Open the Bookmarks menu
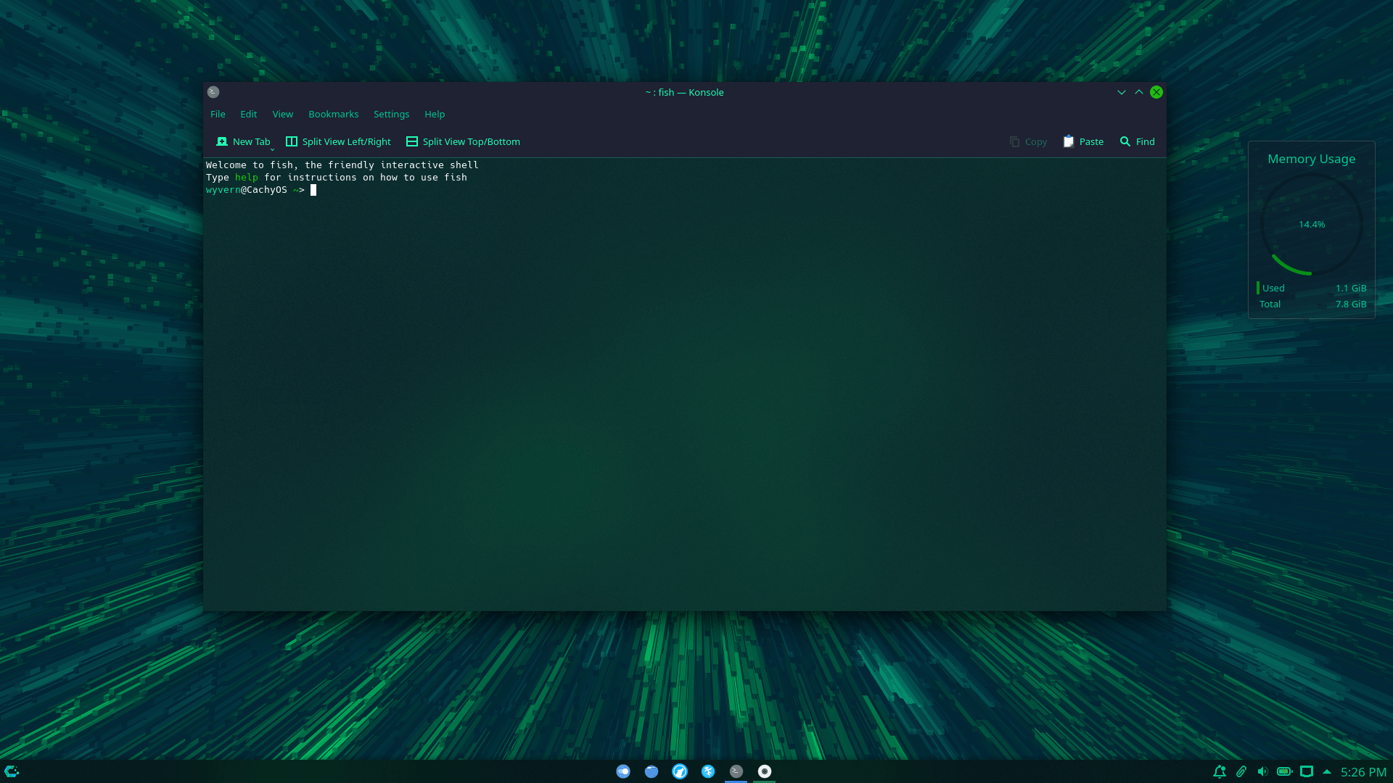1393x783 pixels. (333, 114)
